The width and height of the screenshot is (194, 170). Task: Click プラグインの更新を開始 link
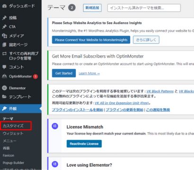(x=124, y=110)
